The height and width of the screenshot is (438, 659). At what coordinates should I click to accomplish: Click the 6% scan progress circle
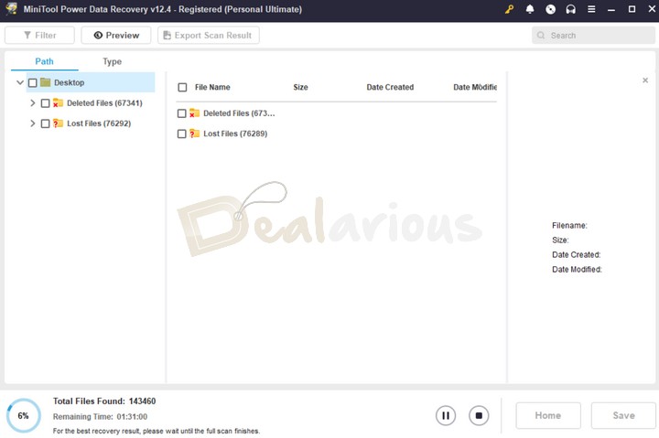24,416
